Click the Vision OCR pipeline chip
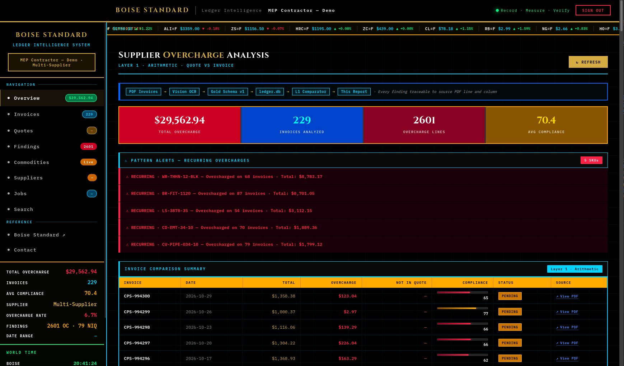 tap(184, 91)
